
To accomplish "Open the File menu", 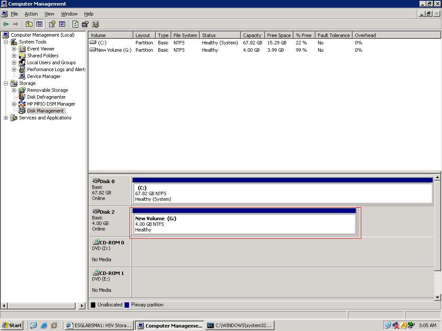I will coord(14,14).
